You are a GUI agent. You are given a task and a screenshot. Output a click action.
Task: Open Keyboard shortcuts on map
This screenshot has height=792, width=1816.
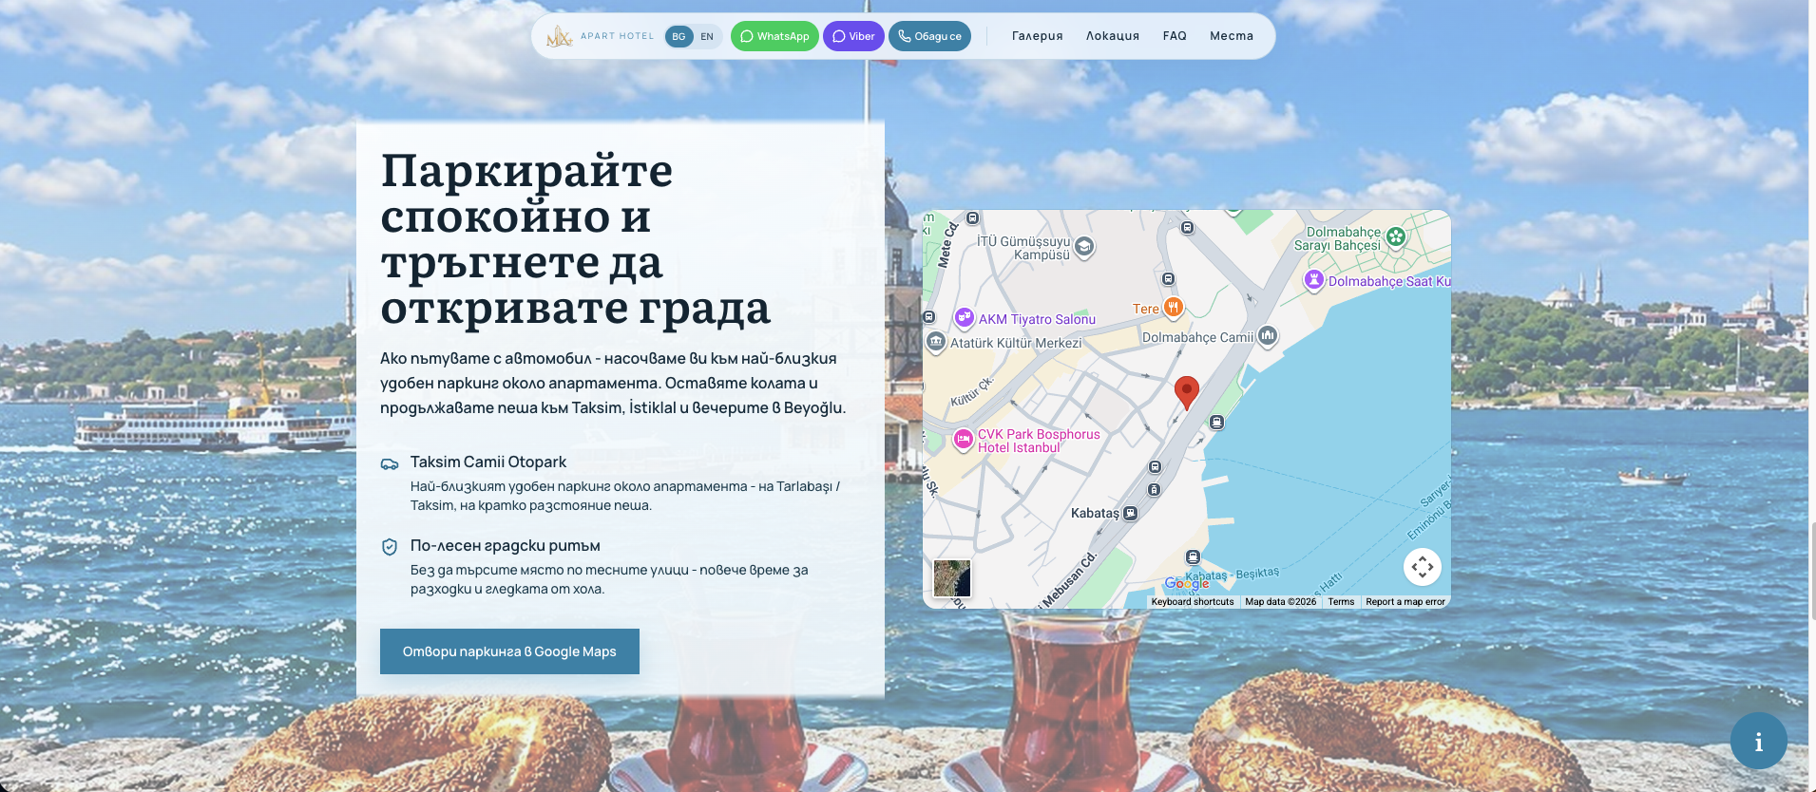[1193, 601]
